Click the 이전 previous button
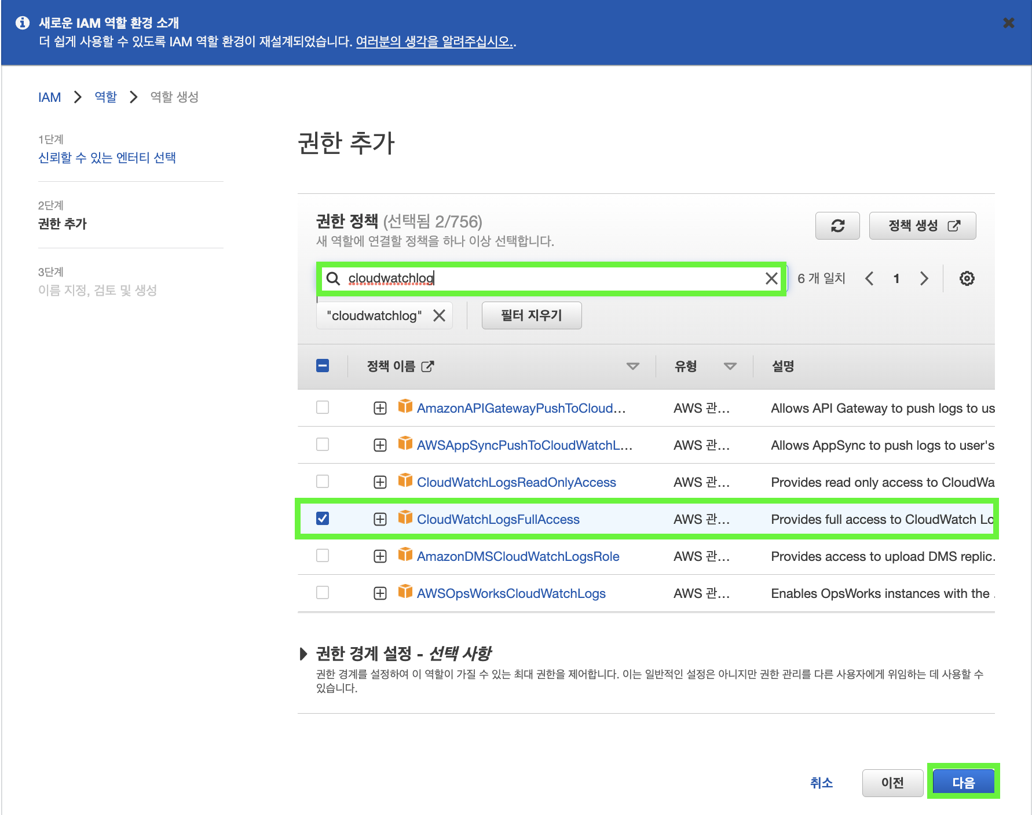The width and height of the screenshot is (1032, 815). [892, 783]
